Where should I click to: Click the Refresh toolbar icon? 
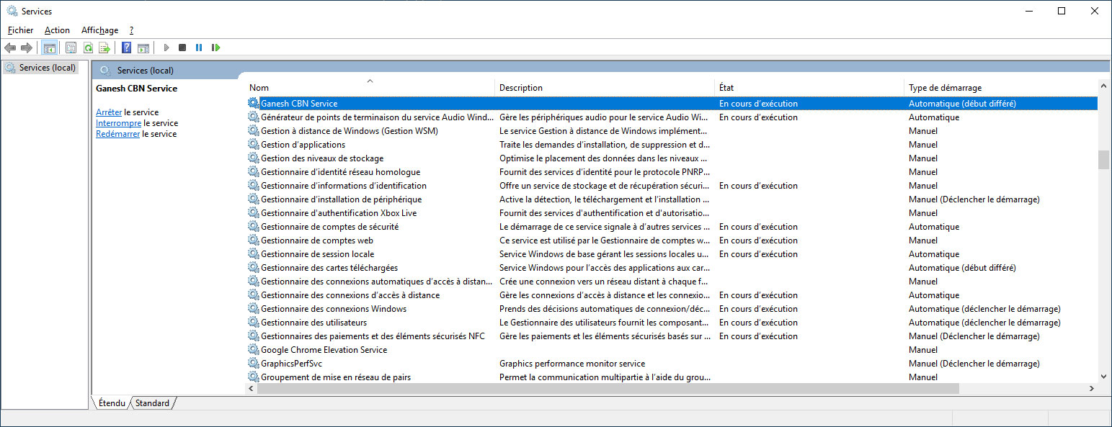click(88, 48)
